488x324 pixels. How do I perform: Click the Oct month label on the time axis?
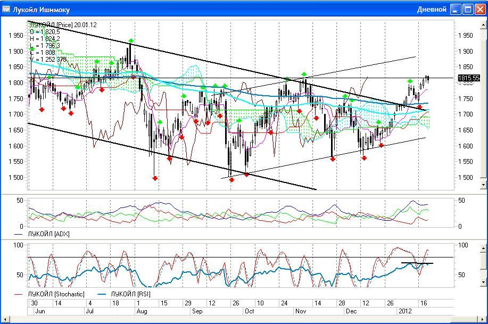[x=249, y=311]
